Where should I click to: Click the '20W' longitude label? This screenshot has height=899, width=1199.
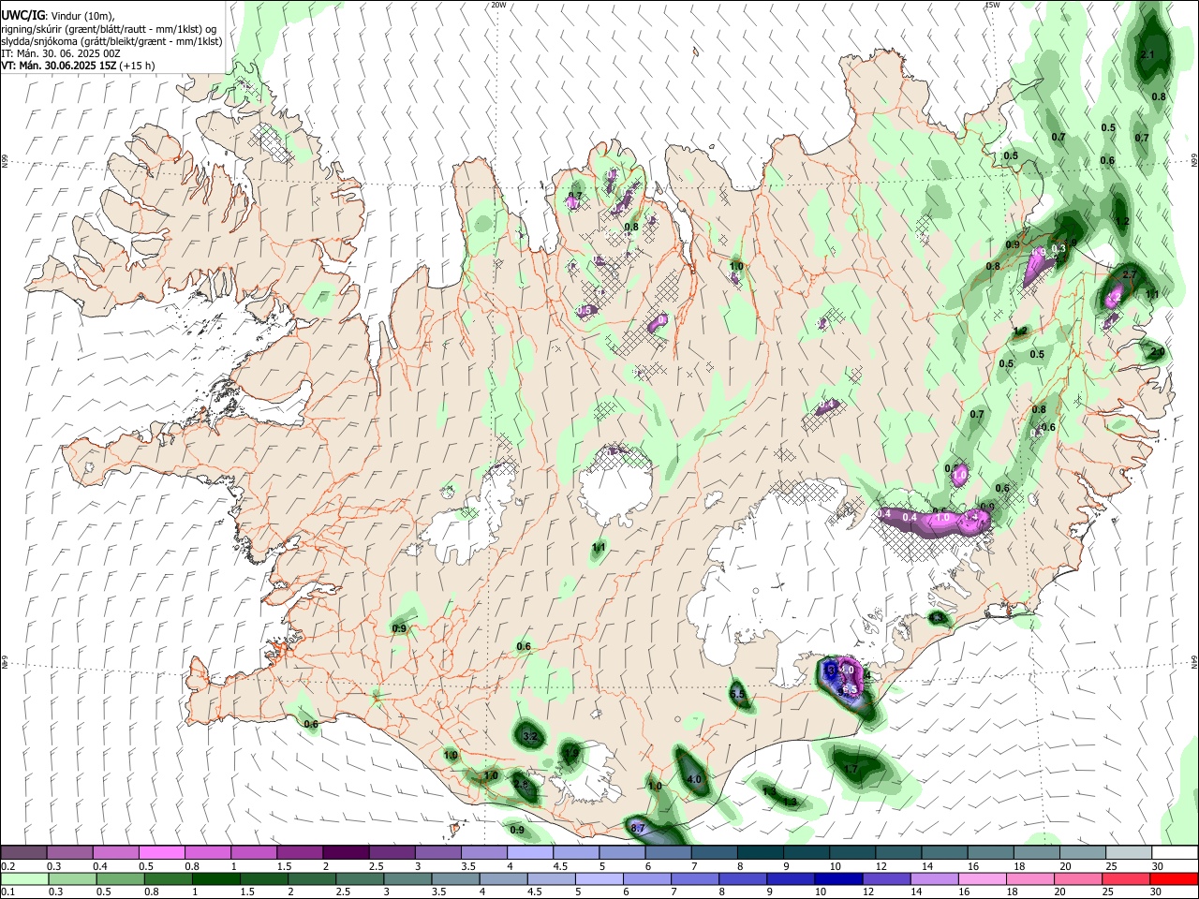pyautogui.click(x=498, y=5)
